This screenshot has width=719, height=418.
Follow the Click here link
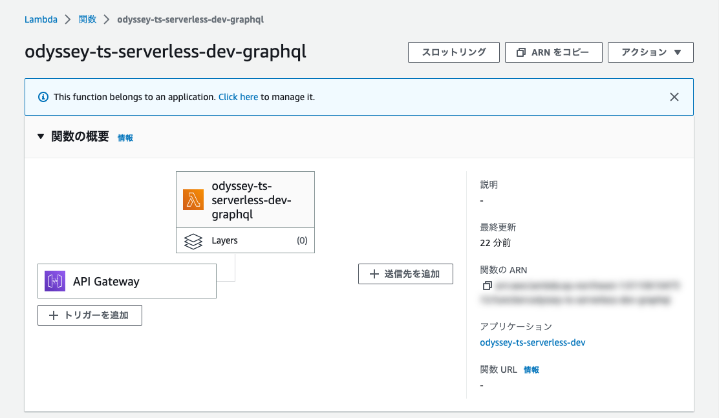point(238,97)
